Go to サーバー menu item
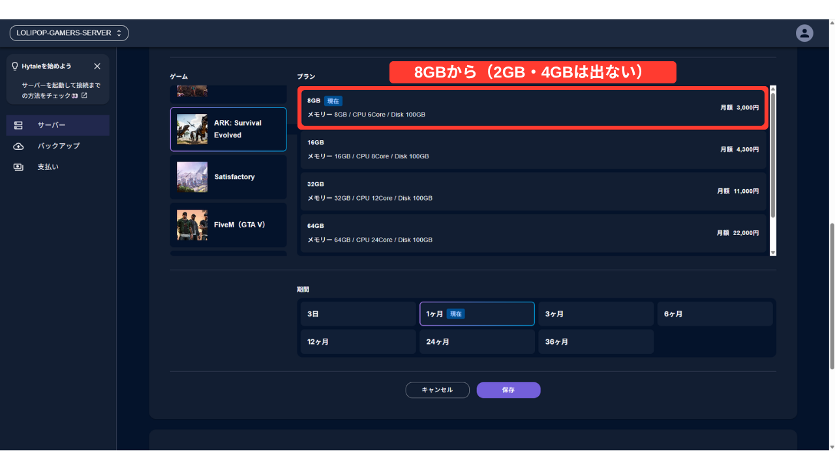This screenshot has height=469, width=835. [x=58, y=125]
